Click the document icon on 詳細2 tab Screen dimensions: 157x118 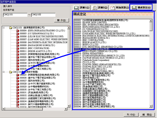94,8
